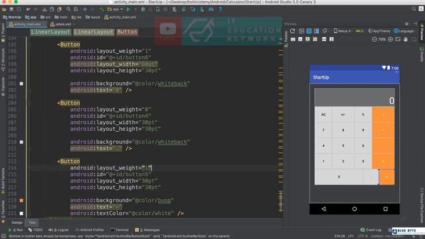
Task: Open the TODO tool window
Action: pyautogui.click(x=35, y=230)
